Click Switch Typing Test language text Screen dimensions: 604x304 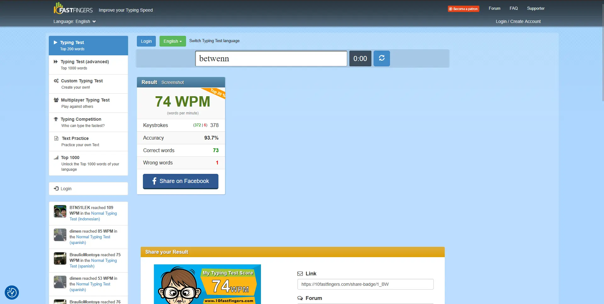pos(214,41)
